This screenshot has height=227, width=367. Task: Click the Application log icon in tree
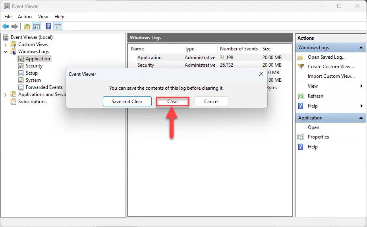[21, 59]
